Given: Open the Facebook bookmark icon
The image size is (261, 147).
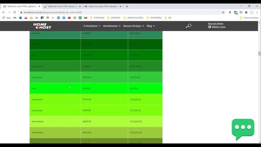Looking at the screenshot, I should pyautogui.click(x=64, y=18).
